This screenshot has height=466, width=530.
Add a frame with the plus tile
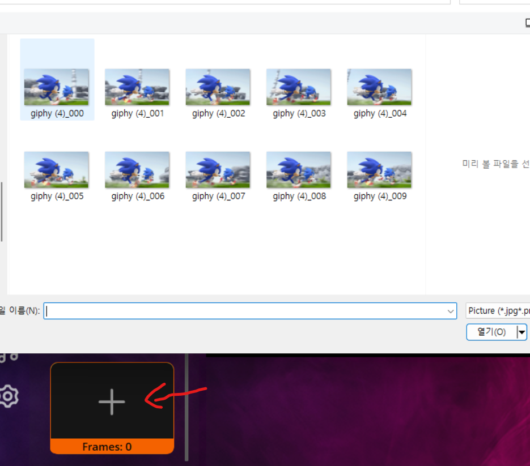coord(112,401)
